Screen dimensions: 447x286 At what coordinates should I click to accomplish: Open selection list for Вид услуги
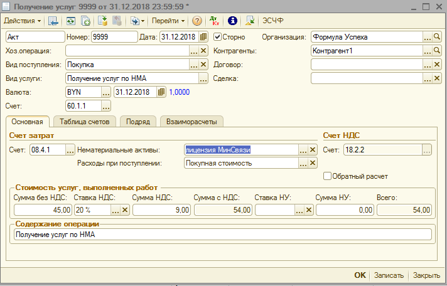(203, 78)
